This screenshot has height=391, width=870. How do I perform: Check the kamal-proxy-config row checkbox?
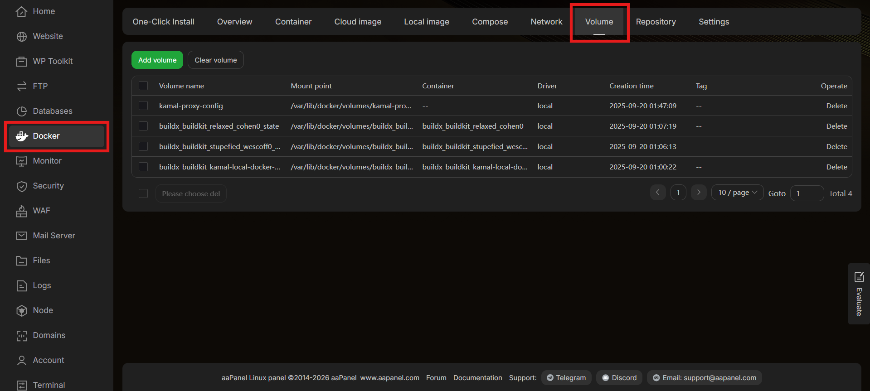tap(143, 106)
